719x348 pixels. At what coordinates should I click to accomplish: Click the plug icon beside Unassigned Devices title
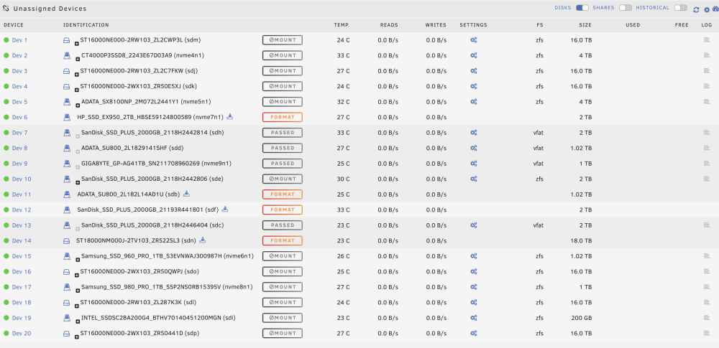point(6,8)
